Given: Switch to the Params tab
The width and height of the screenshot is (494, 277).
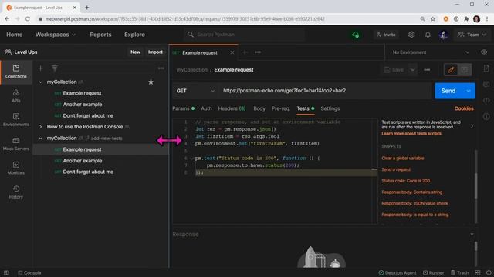Looking at the screenshot, I should [x=184, y=108].
